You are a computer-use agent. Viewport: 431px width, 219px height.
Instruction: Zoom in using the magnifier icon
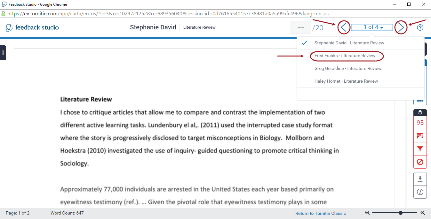click(422, 213)
